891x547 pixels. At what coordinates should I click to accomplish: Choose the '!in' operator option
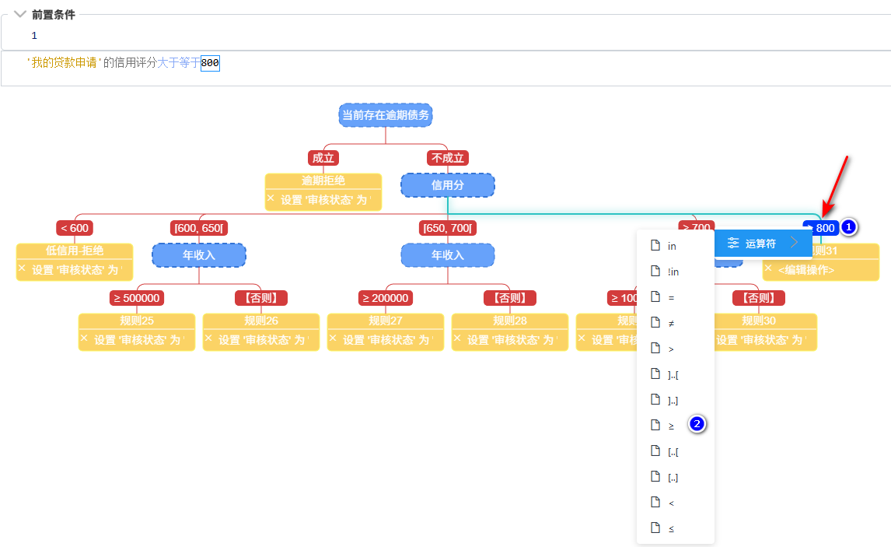[673, 272]
